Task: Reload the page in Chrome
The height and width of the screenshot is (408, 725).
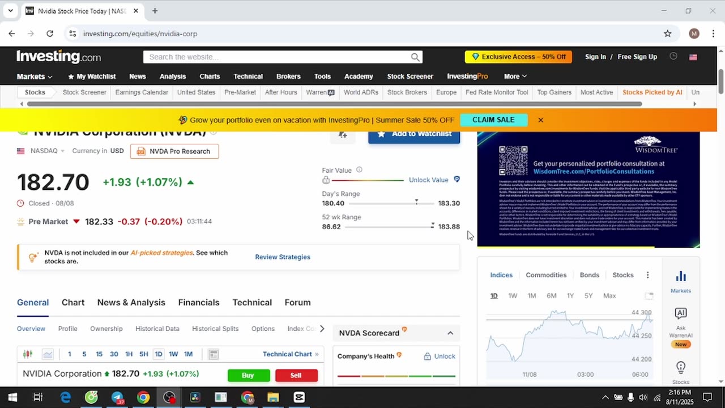Action: [x=50, y=33]
